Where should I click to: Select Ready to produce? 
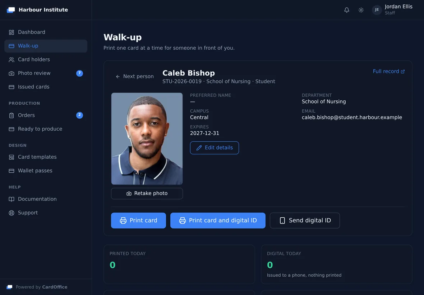pyautogui.click(x=46, y=129)
